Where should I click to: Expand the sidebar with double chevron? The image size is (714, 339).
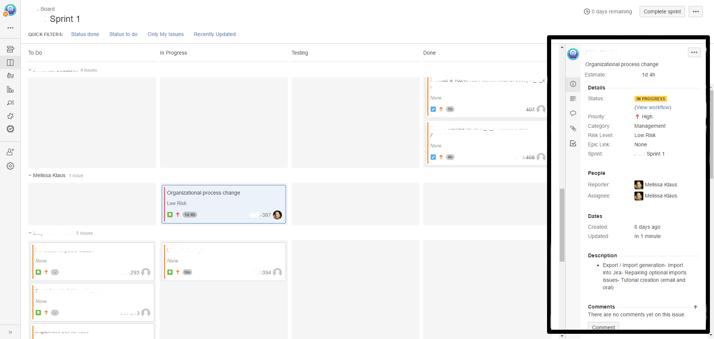(10, 332)
